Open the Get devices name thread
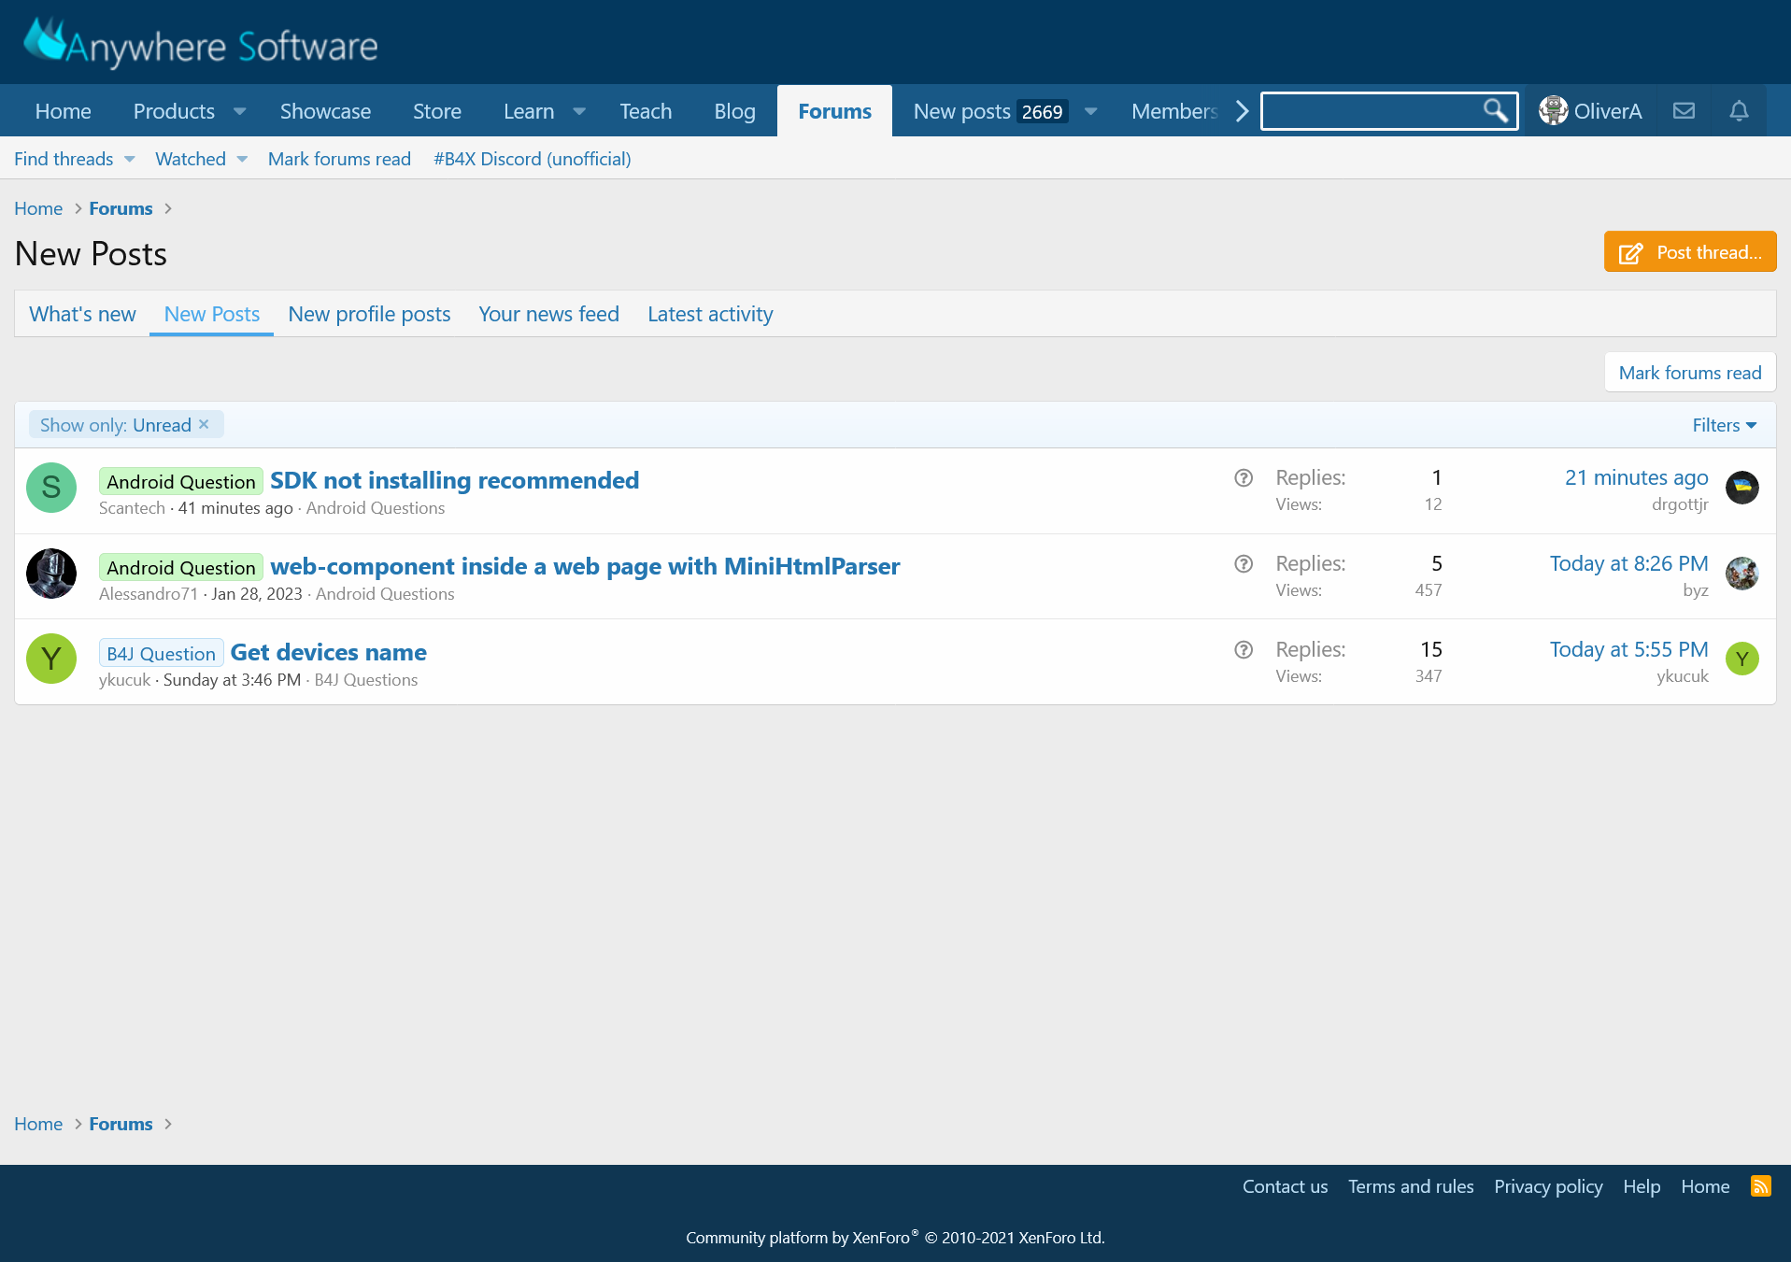Image resolution: width=1791 pixels, height=1262 pixels. pyautogui.click(x=328, y=652)
